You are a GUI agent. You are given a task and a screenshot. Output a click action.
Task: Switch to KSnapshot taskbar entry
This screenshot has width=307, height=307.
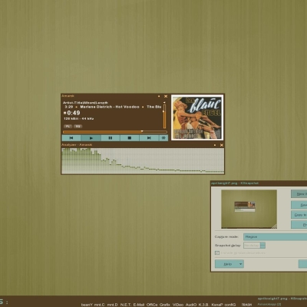click(282, 299)
